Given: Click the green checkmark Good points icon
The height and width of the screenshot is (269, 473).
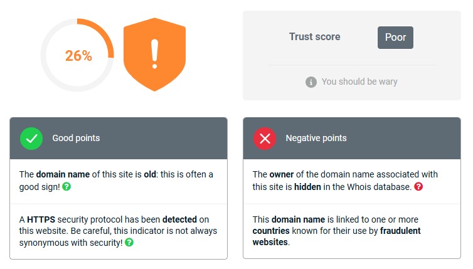Looking at the screenshot, I should pyautogui.click(x=31, y=138).
